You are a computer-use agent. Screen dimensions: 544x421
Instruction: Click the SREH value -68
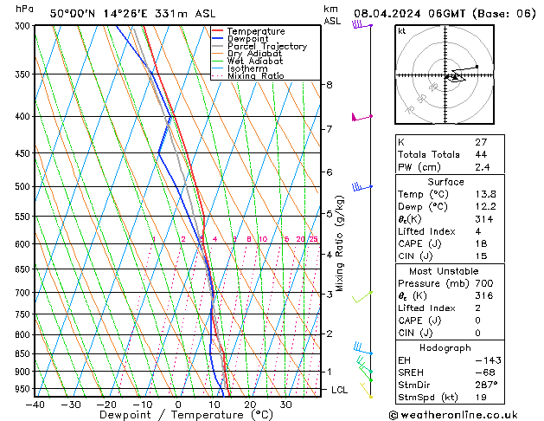click(485, 372)
